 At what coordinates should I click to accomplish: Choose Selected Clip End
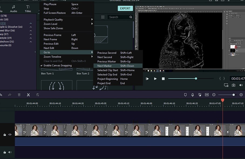click(118, 75)
